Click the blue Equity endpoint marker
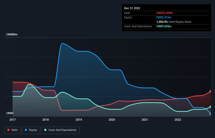Screen dimensions: 215x138 pyautogui.click(x=211, y=114)
